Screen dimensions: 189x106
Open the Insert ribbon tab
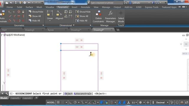tap(74, 7)
